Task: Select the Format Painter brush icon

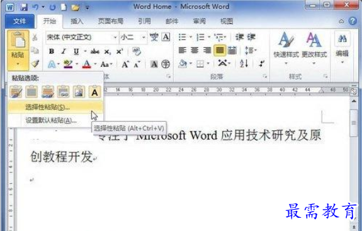Action: tap(35, 64)
